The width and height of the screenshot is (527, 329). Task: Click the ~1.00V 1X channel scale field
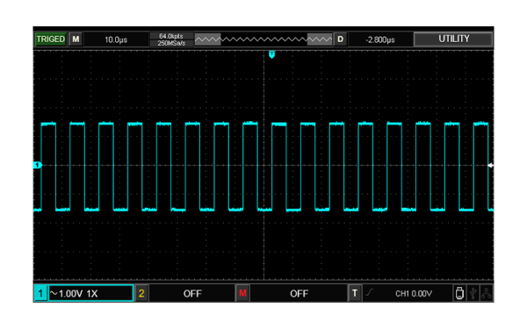coord(91,293)
